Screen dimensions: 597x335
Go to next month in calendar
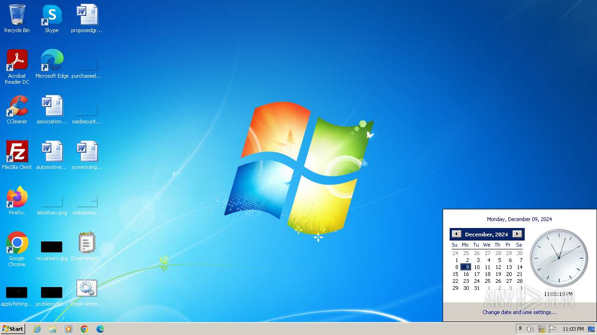pos(517,234)
